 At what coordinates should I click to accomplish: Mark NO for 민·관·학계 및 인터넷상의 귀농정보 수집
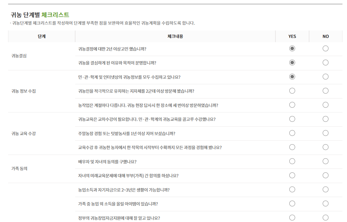pyautogui.click(x=326, y=77)
